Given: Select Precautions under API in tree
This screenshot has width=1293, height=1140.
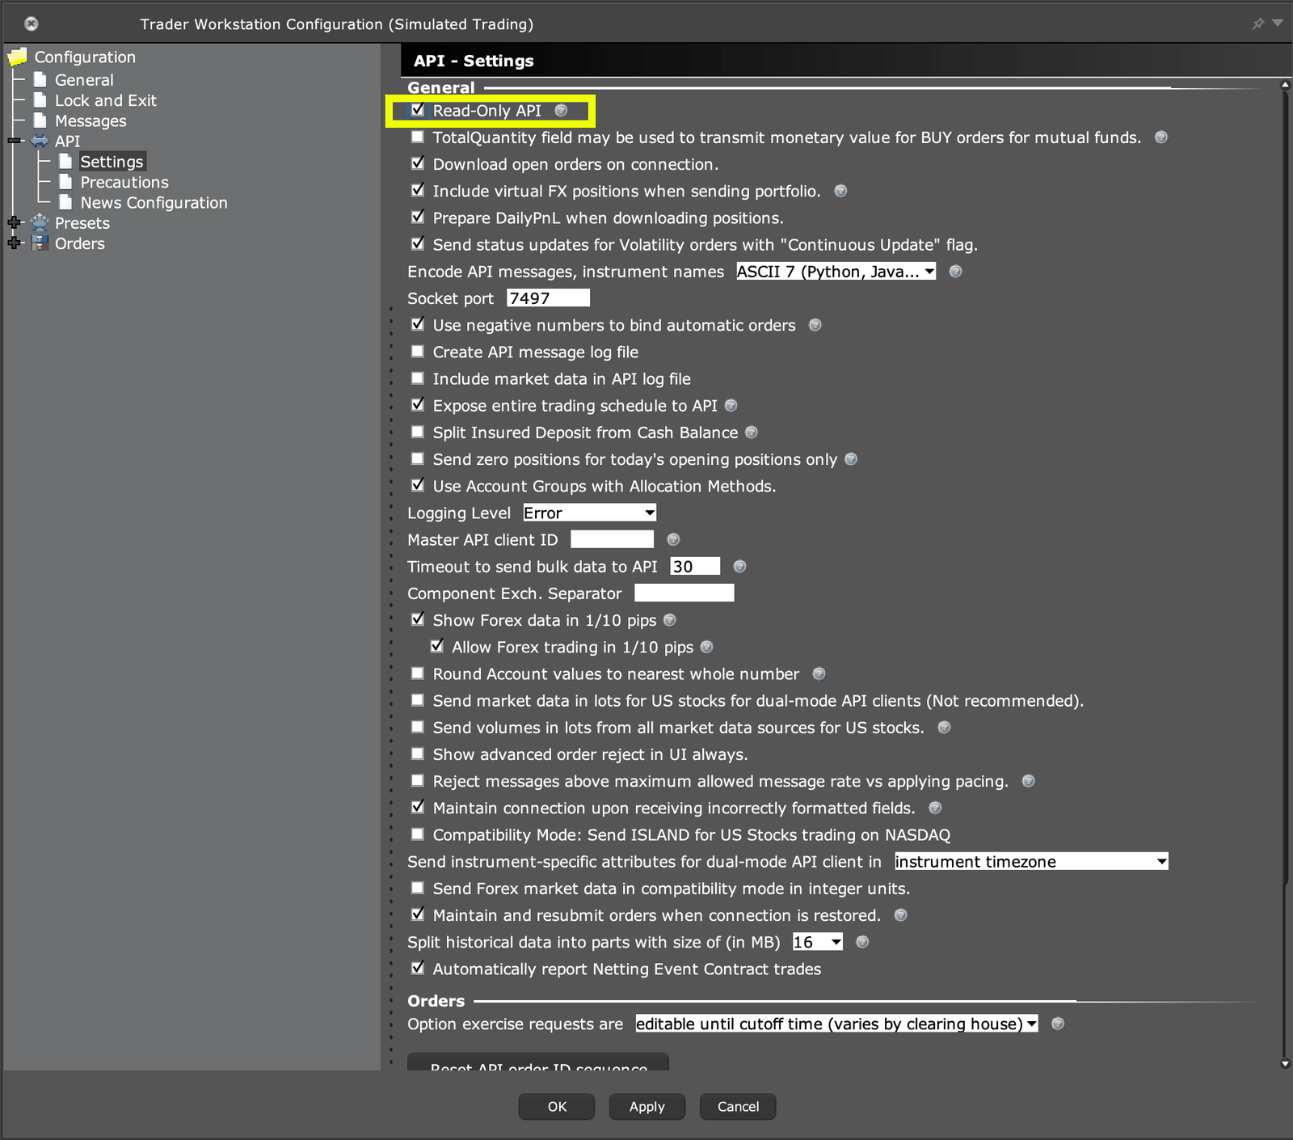Looking at the screenshot, I should coord(124,183).
